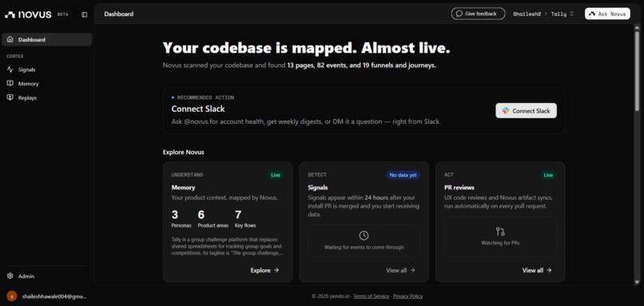Open the Terms of Service link
The width and height of the screenshot is (644, 306).
[x=371, y=296]
